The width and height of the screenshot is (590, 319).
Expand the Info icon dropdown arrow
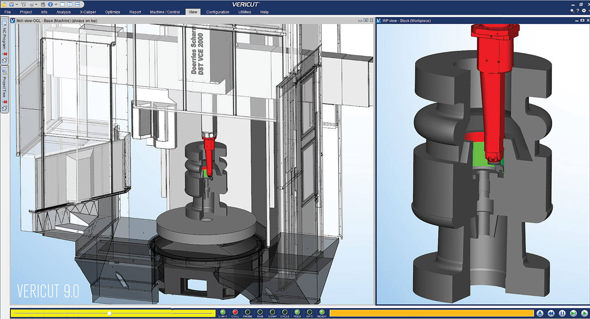(x=56, y=4)
